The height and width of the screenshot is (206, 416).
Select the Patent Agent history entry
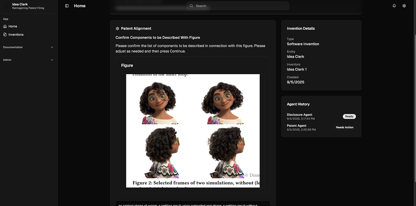[321, 127]
